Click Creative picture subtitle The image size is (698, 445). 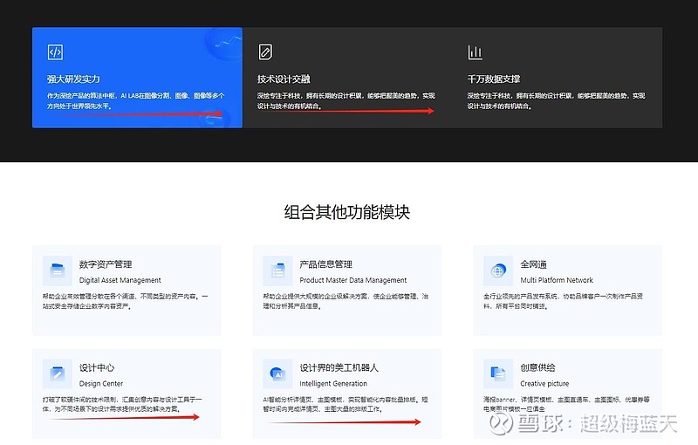(544, 384)
